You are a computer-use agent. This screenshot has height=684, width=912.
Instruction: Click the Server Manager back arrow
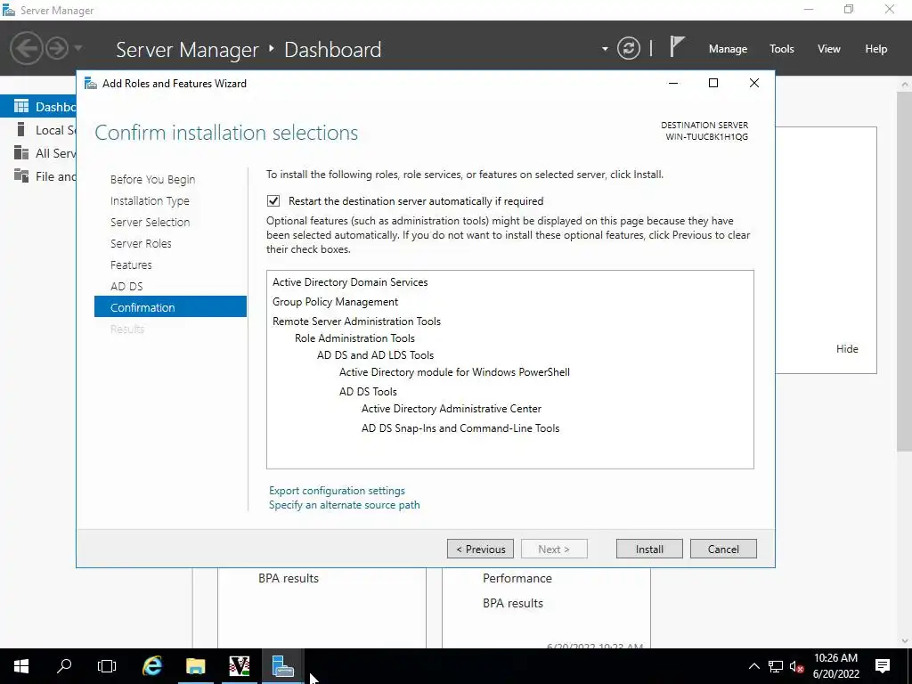(26, 48)
